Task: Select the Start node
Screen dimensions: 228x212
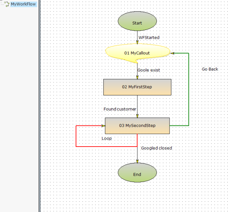Action: [x=137, y=23]
